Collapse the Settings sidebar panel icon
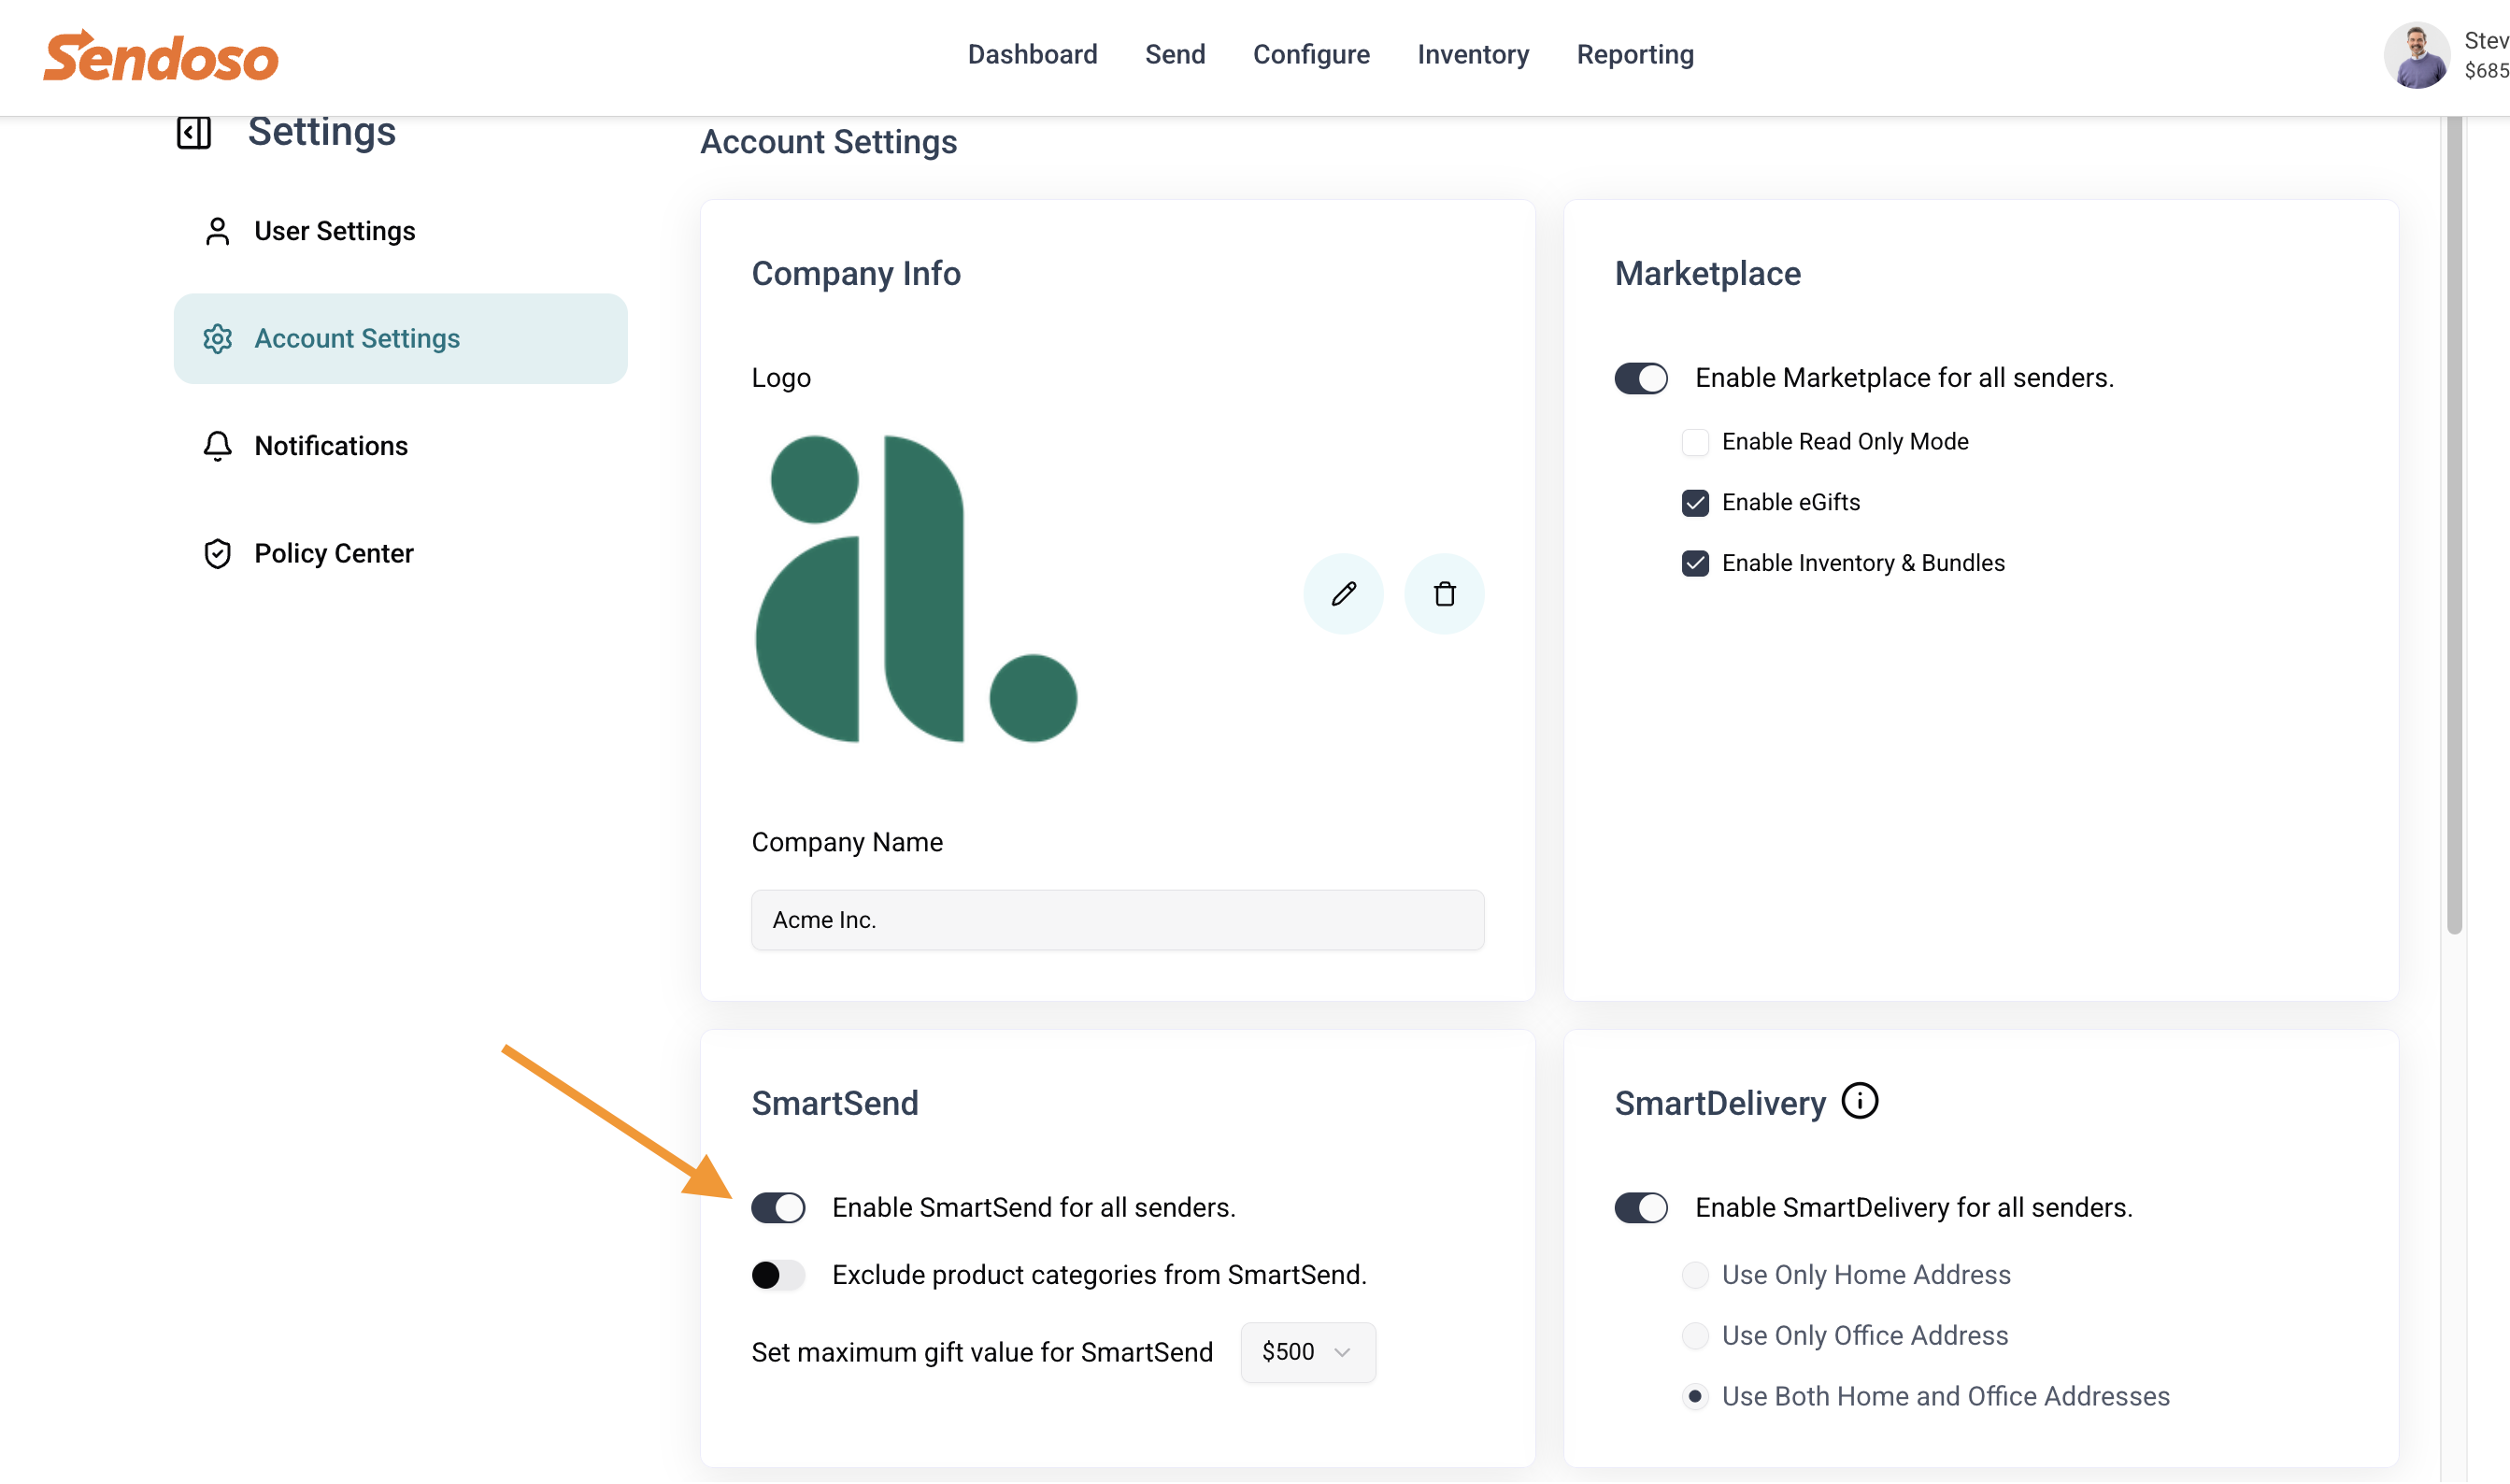 (194, 132)
